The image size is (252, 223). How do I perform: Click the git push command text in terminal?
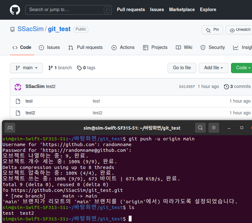click(x=162, y=139)
